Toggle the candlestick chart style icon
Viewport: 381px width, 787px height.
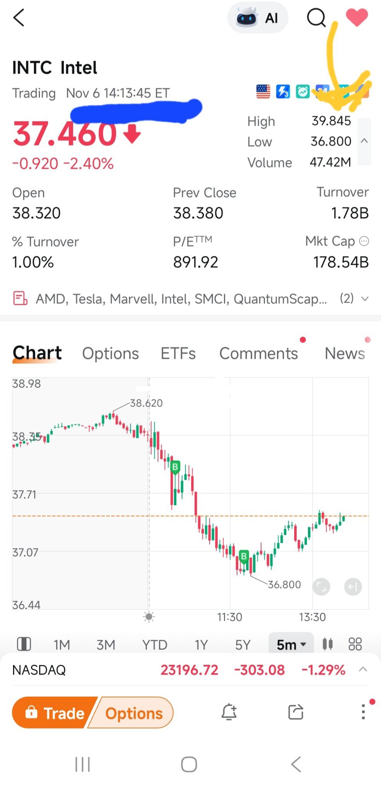pos(328,644)
